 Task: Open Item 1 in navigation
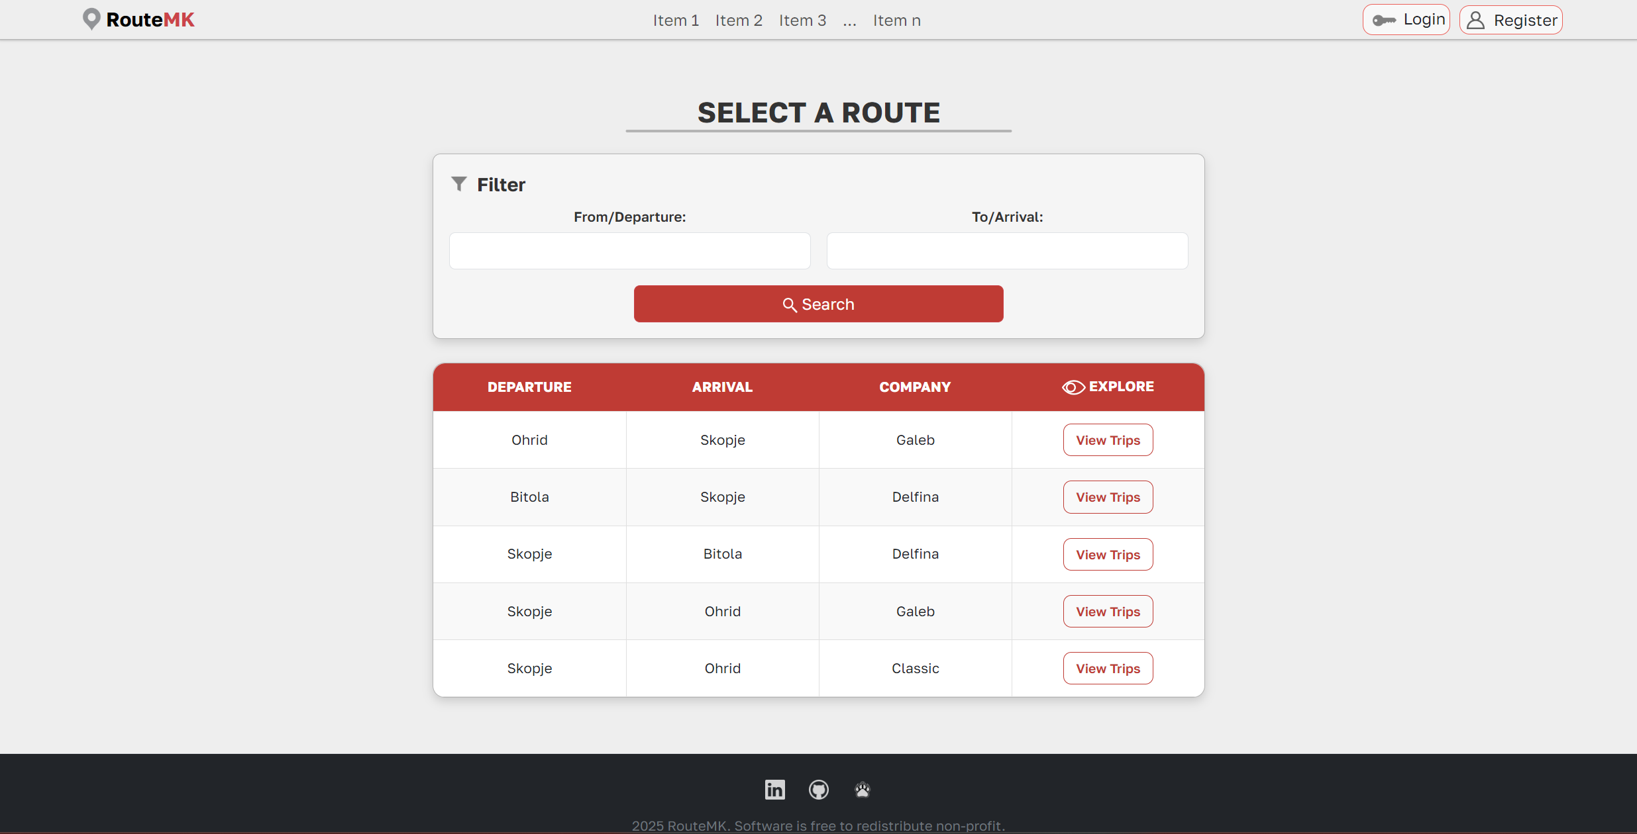click(x=676, y=21)
